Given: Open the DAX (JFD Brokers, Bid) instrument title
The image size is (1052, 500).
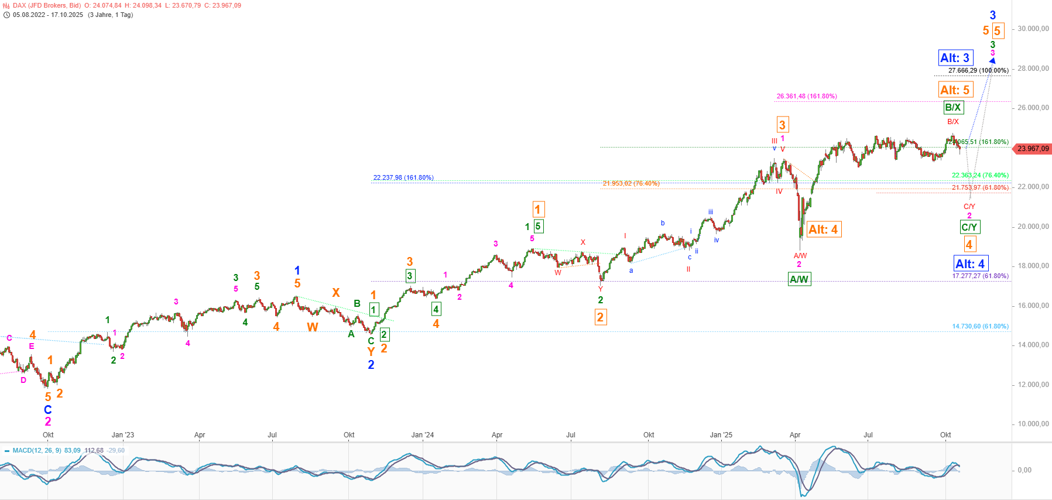Looking at the screenshot, I should [47, 5].
